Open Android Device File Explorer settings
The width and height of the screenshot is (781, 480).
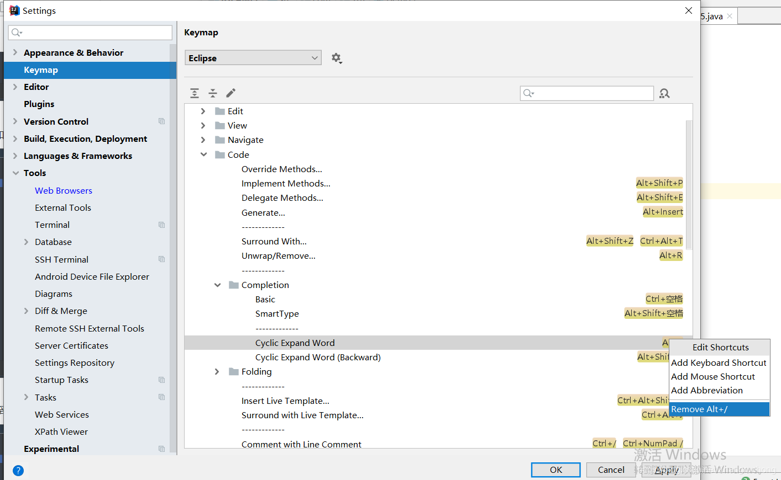92,276
